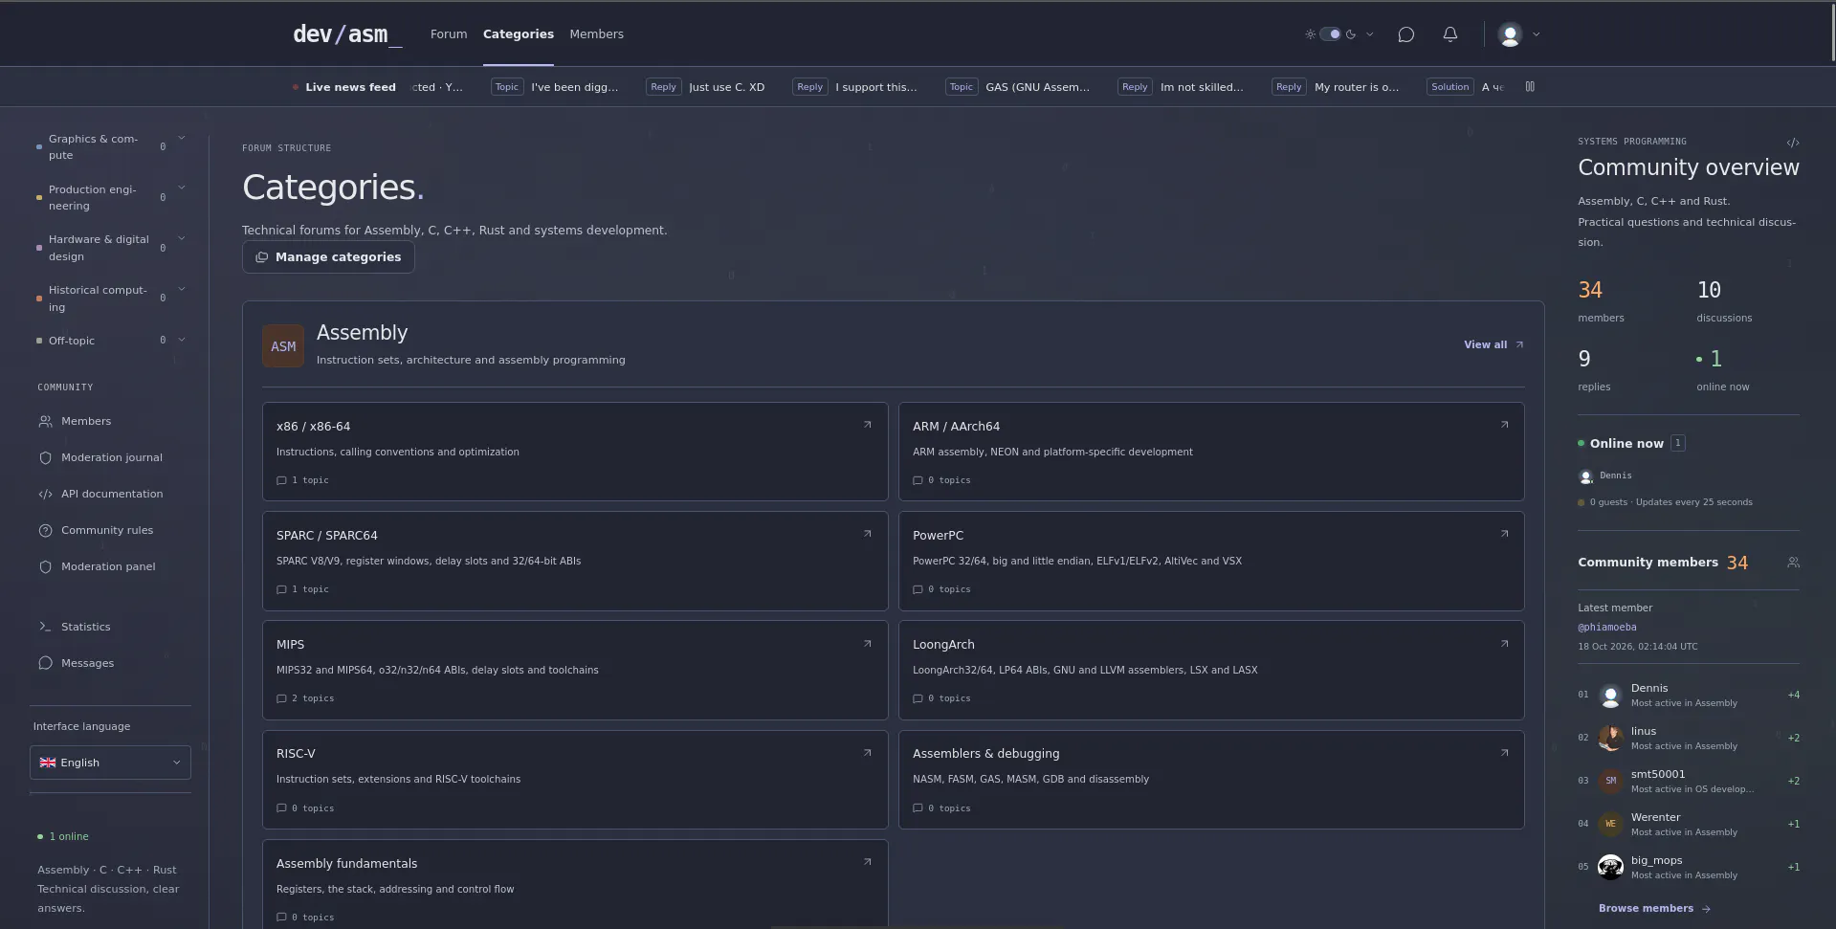1836x929 pixels.
Task: Follow the Browse members link
Action: [x=1654, y=908]
